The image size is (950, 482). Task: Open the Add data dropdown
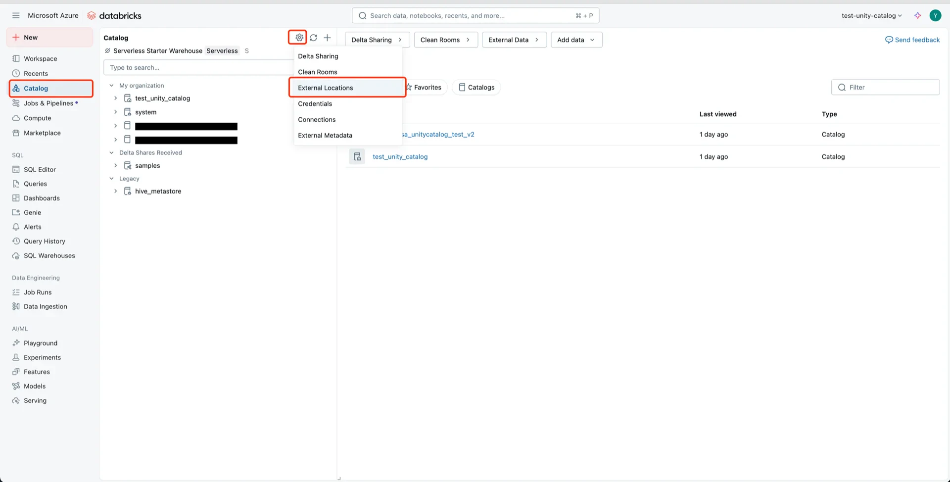click(x=576, y=40)
